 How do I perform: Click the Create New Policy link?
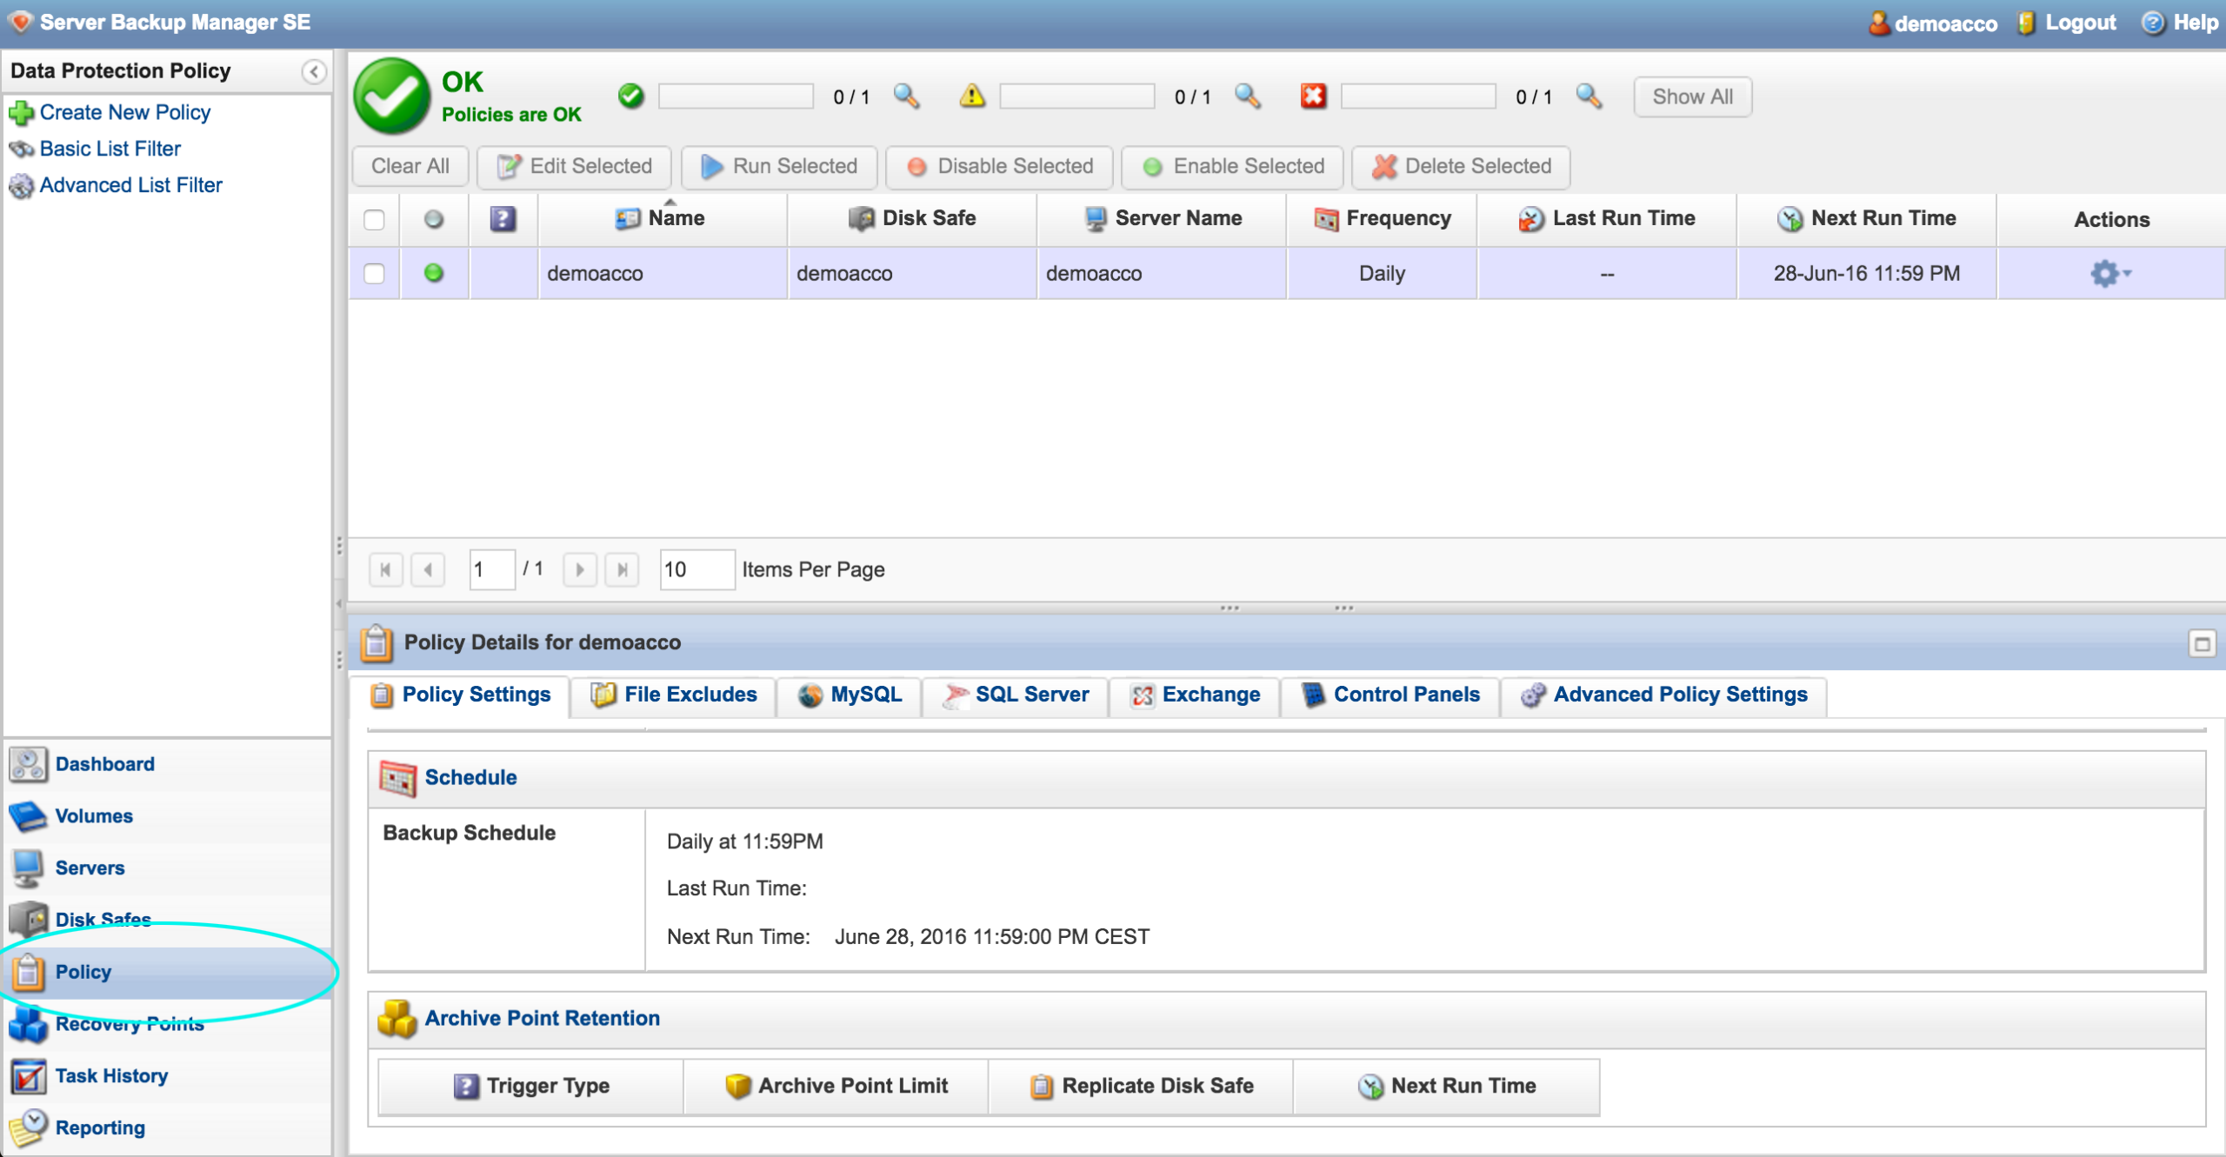click(124, 112)
